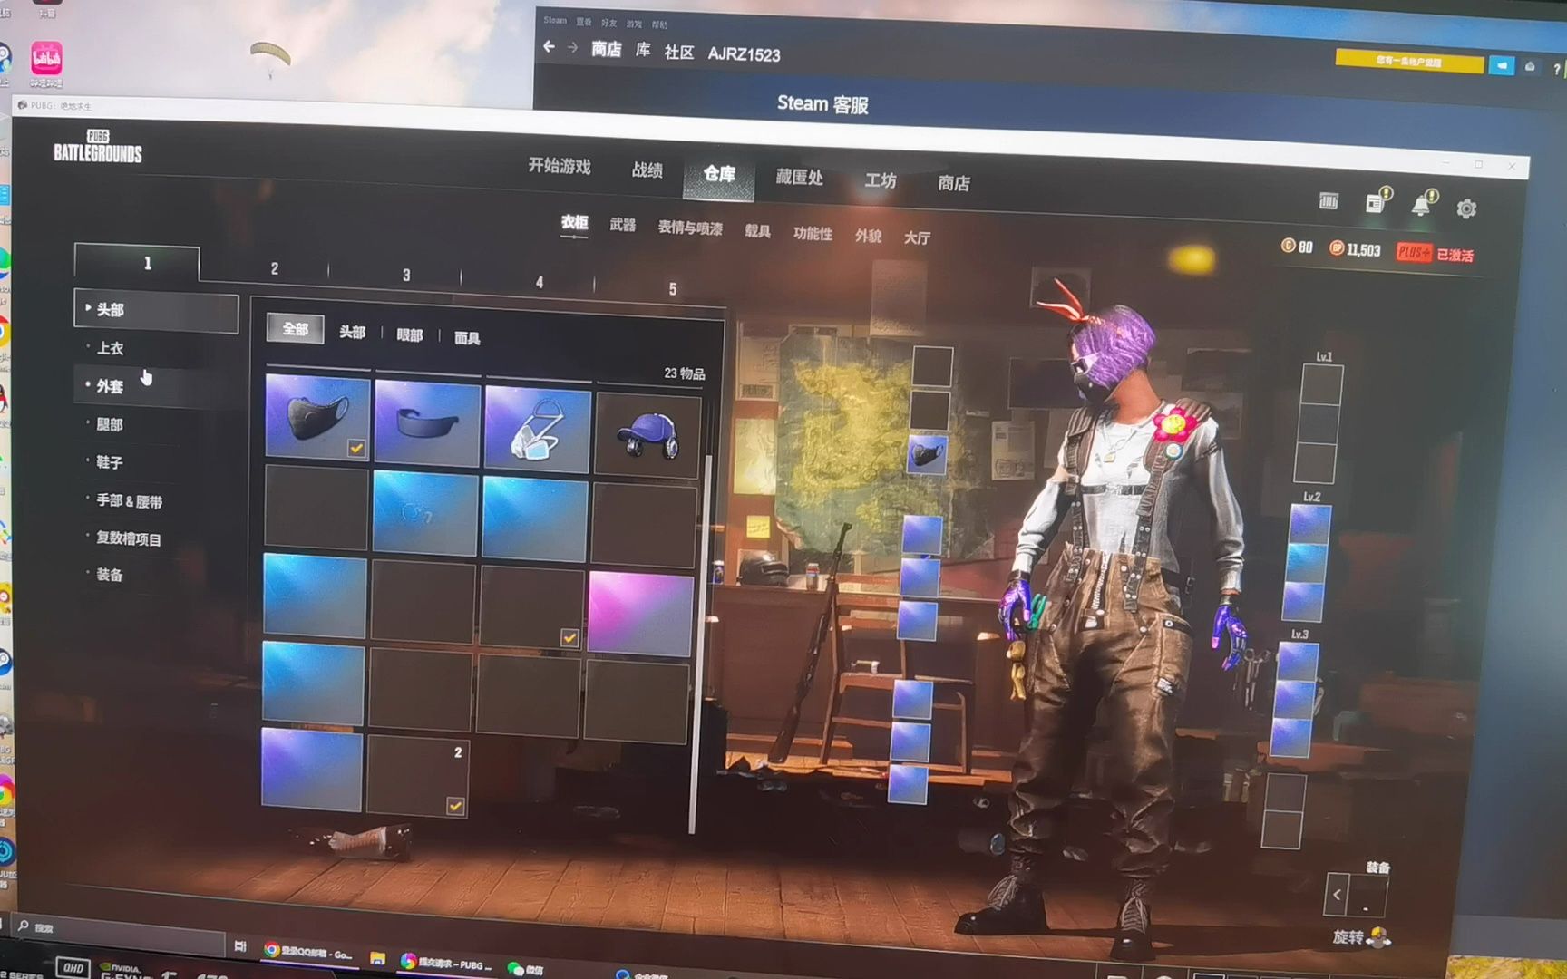1567x979 pixels.
Task: Toggle the checkmark on the item with count 2
Action: coord(455,805)
